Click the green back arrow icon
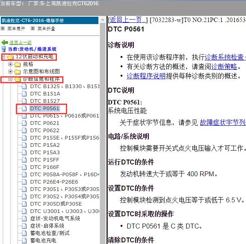Image resolution: width=246 pixels, height=244 pixels. pos(4,42)
